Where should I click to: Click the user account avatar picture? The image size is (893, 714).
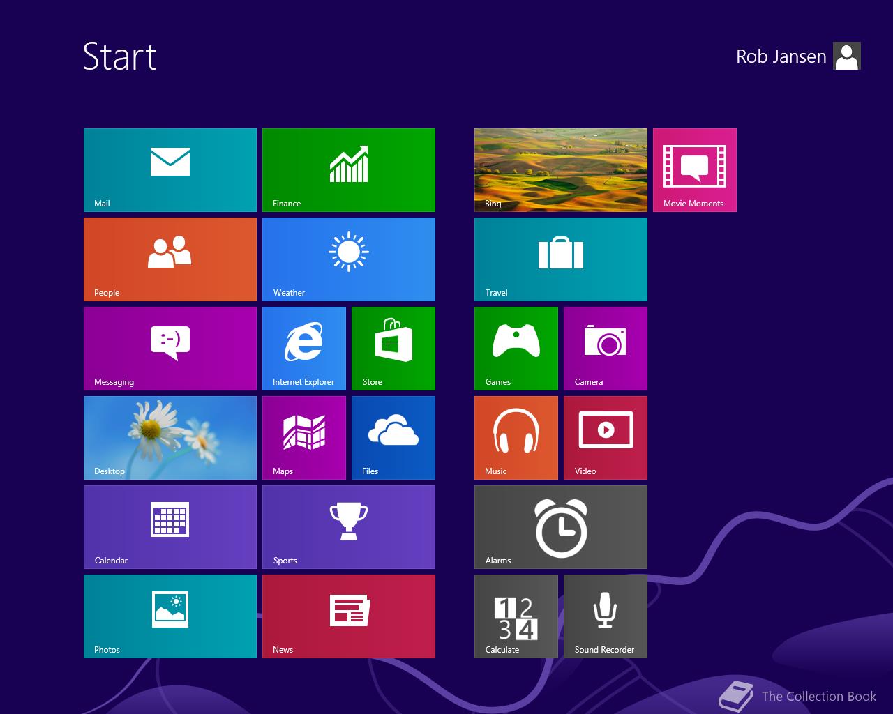[847, 56]
